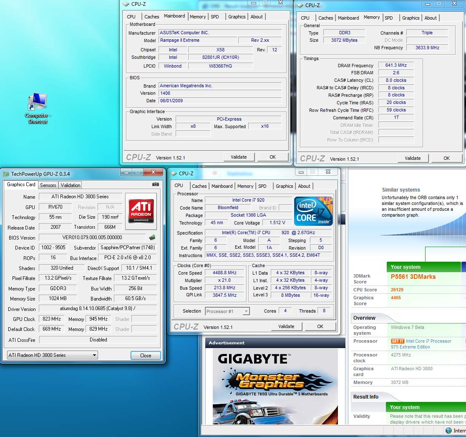Click OK in CPU-Z Mainboard window
466x437 pixels.
[272, 157]
